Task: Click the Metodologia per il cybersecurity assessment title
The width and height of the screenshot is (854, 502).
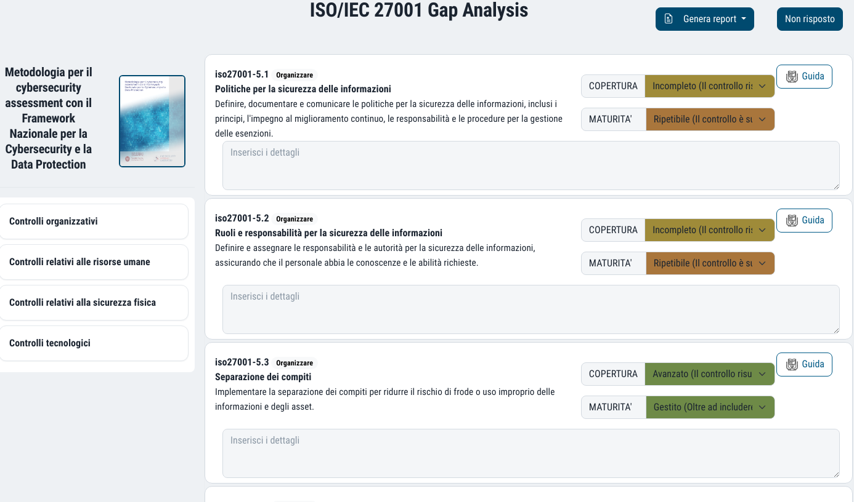Action: 49,118
